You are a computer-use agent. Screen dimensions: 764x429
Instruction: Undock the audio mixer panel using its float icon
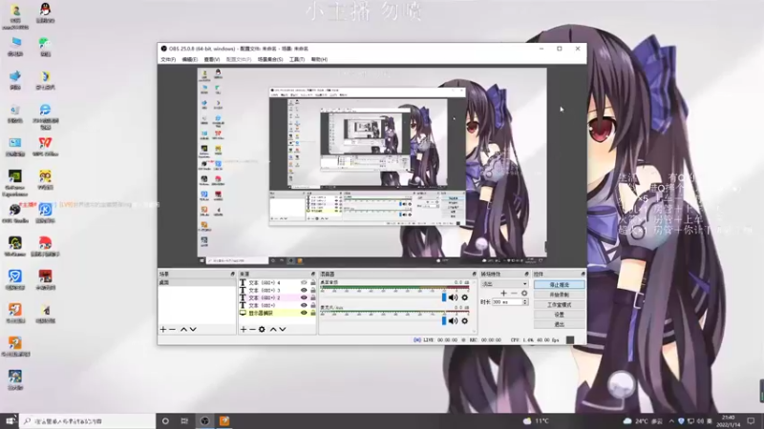(474, 275)
